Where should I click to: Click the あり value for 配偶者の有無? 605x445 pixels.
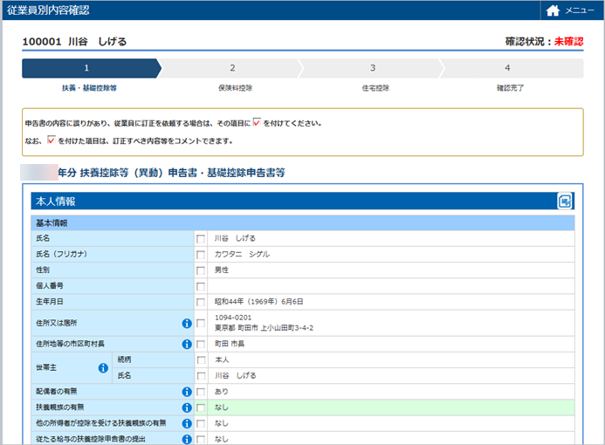pyautogui.click(x=222, y=392)
